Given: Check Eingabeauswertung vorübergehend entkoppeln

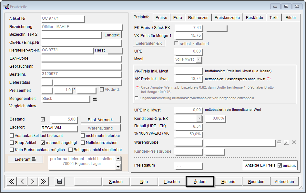Looking at the screenshot, I should coord(137,98).
